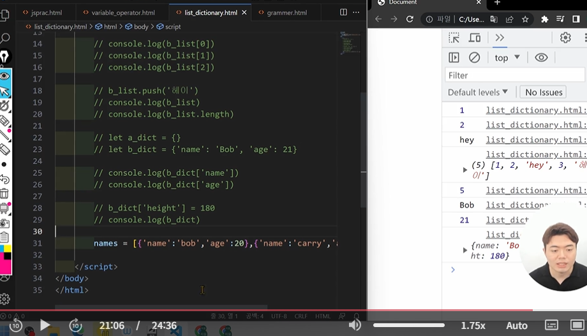Select the Document browser tab
Image resolution: width=587 pixels, height=336 pixels.
coord(427,3)
